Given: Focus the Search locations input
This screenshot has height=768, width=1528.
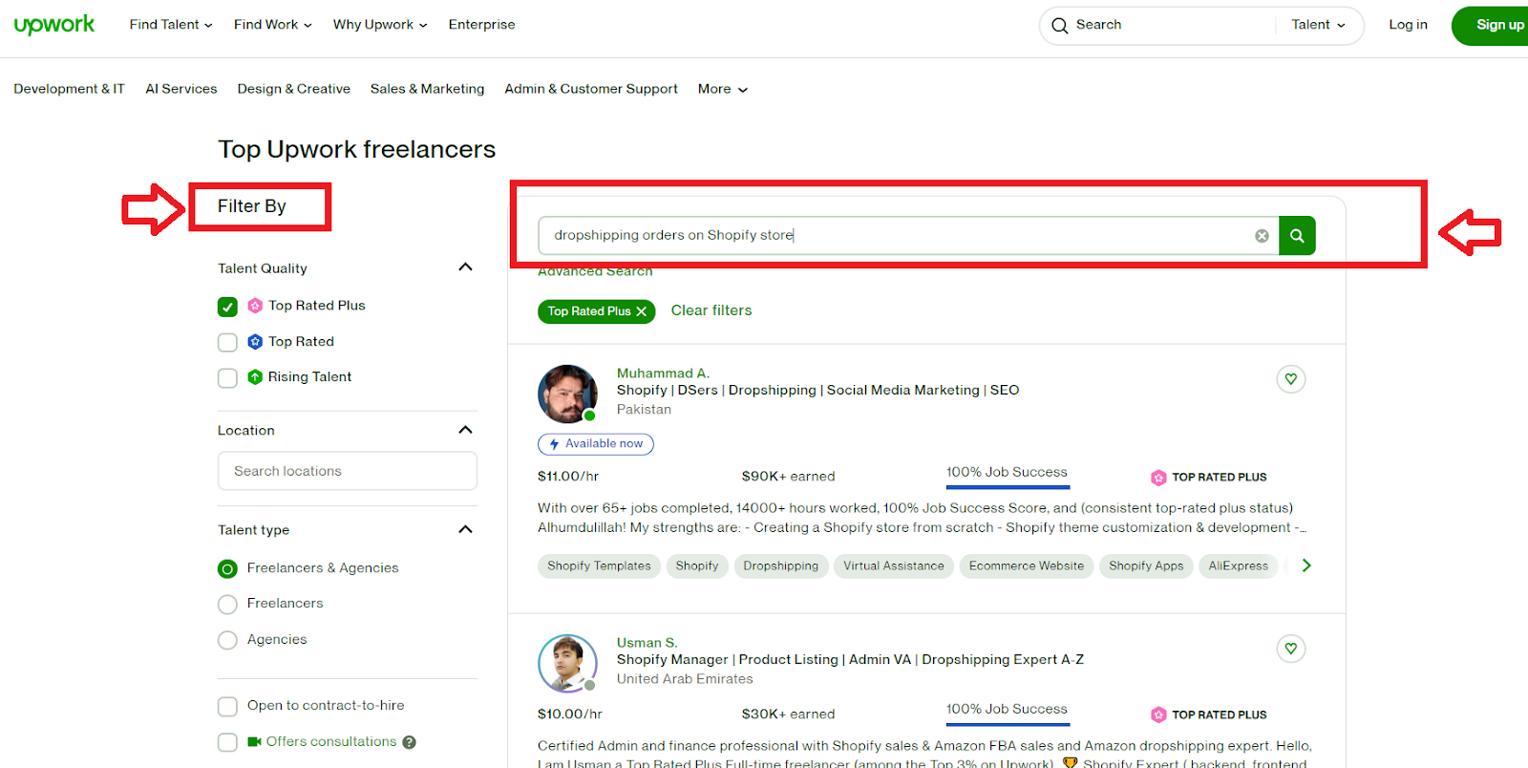Looking at the screenshot, I should click(348, 471).
